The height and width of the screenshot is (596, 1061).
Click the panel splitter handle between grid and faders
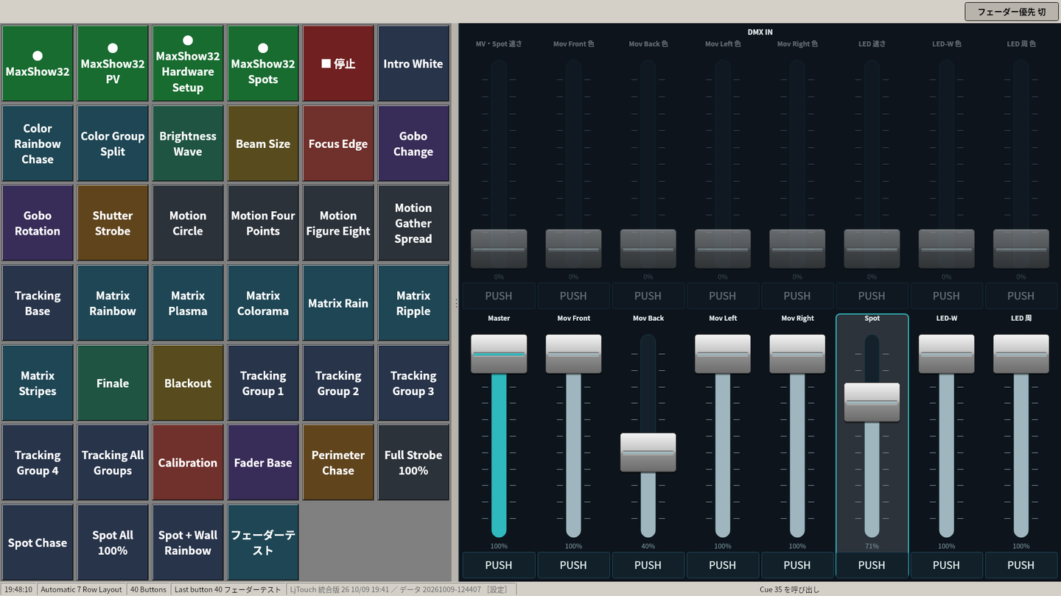[x=455, y=303]
